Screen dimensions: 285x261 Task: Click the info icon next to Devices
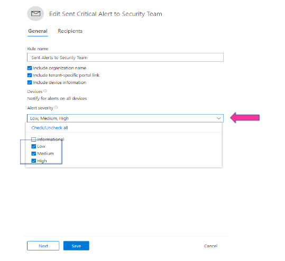point(45,91)
